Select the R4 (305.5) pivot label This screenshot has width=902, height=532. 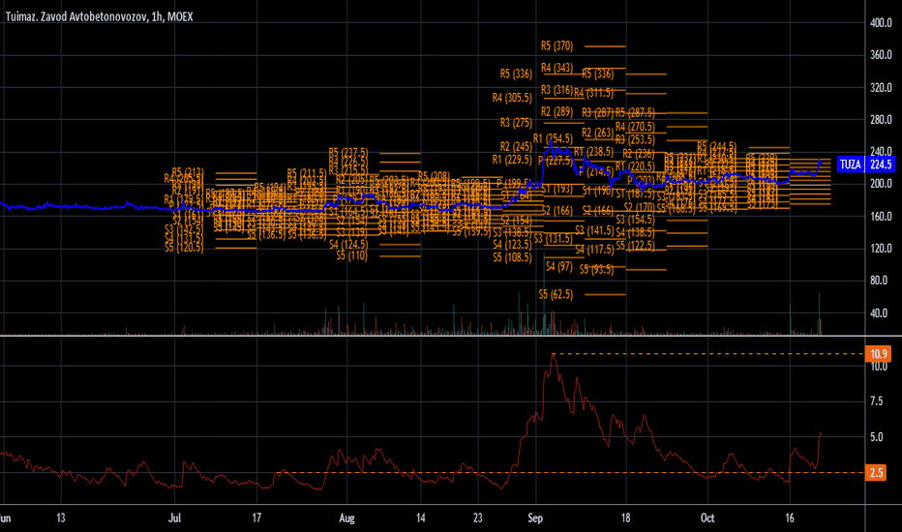click(512, 98)
